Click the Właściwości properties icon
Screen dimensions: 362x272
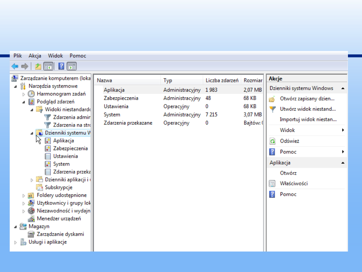(273, 184)
